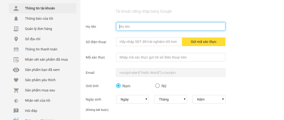Click the shopping cart icon for Sản phẩm mua sau

(x=16, y=90)
